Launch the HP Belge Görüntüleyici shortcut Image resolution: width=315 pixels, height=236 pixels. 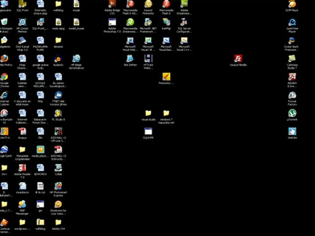pyautogui.click(x=76, y=58)
